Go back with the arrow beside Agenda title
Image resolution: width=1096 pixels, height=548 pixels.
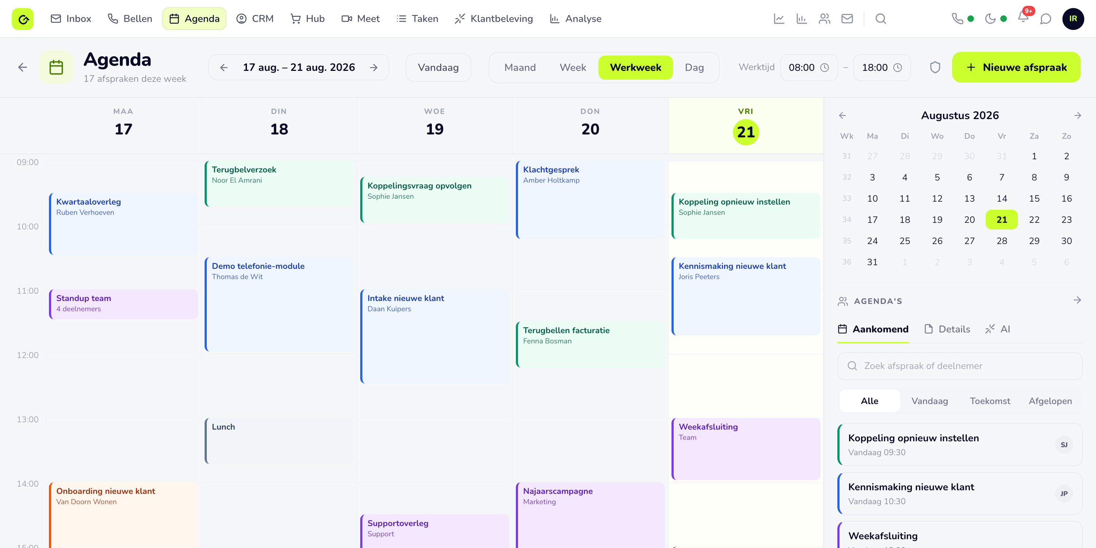[23, 67]
